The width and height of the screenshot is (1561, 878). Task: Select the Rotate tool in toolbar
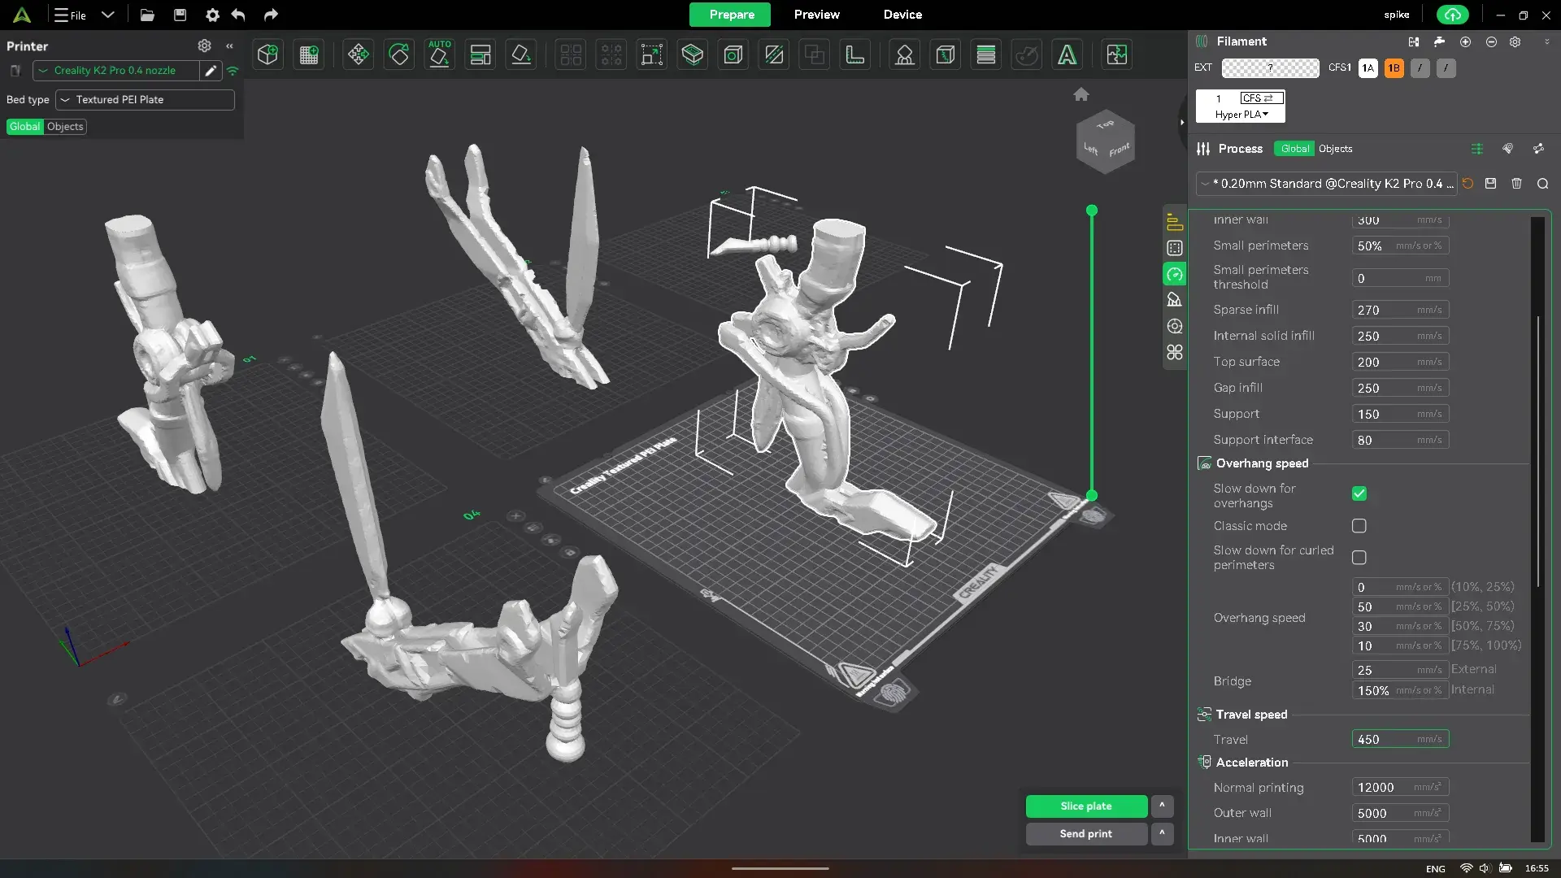[399, 54]
